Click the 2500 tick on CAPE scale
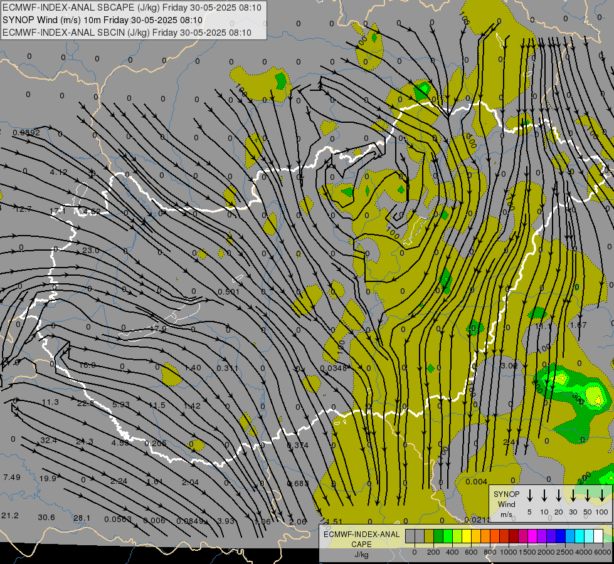614x564 pixels. (564, 552)
